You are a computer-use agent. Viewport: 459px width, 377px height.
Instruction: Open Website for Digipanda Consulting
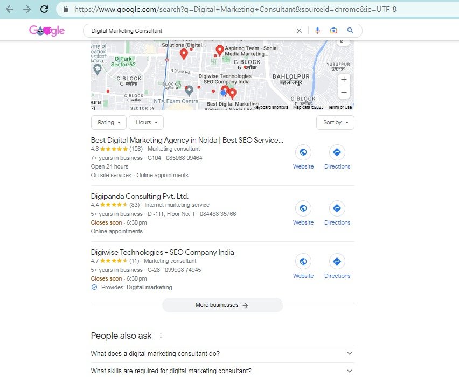tap(303, 213)
